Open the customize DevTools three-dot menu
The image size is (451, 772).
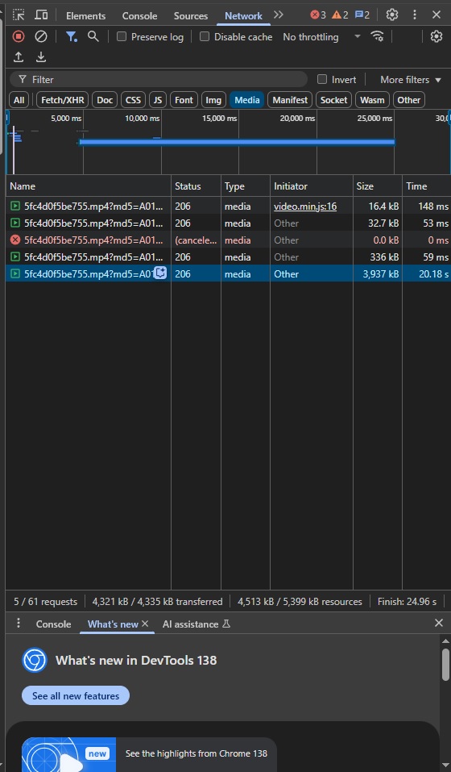415,15
